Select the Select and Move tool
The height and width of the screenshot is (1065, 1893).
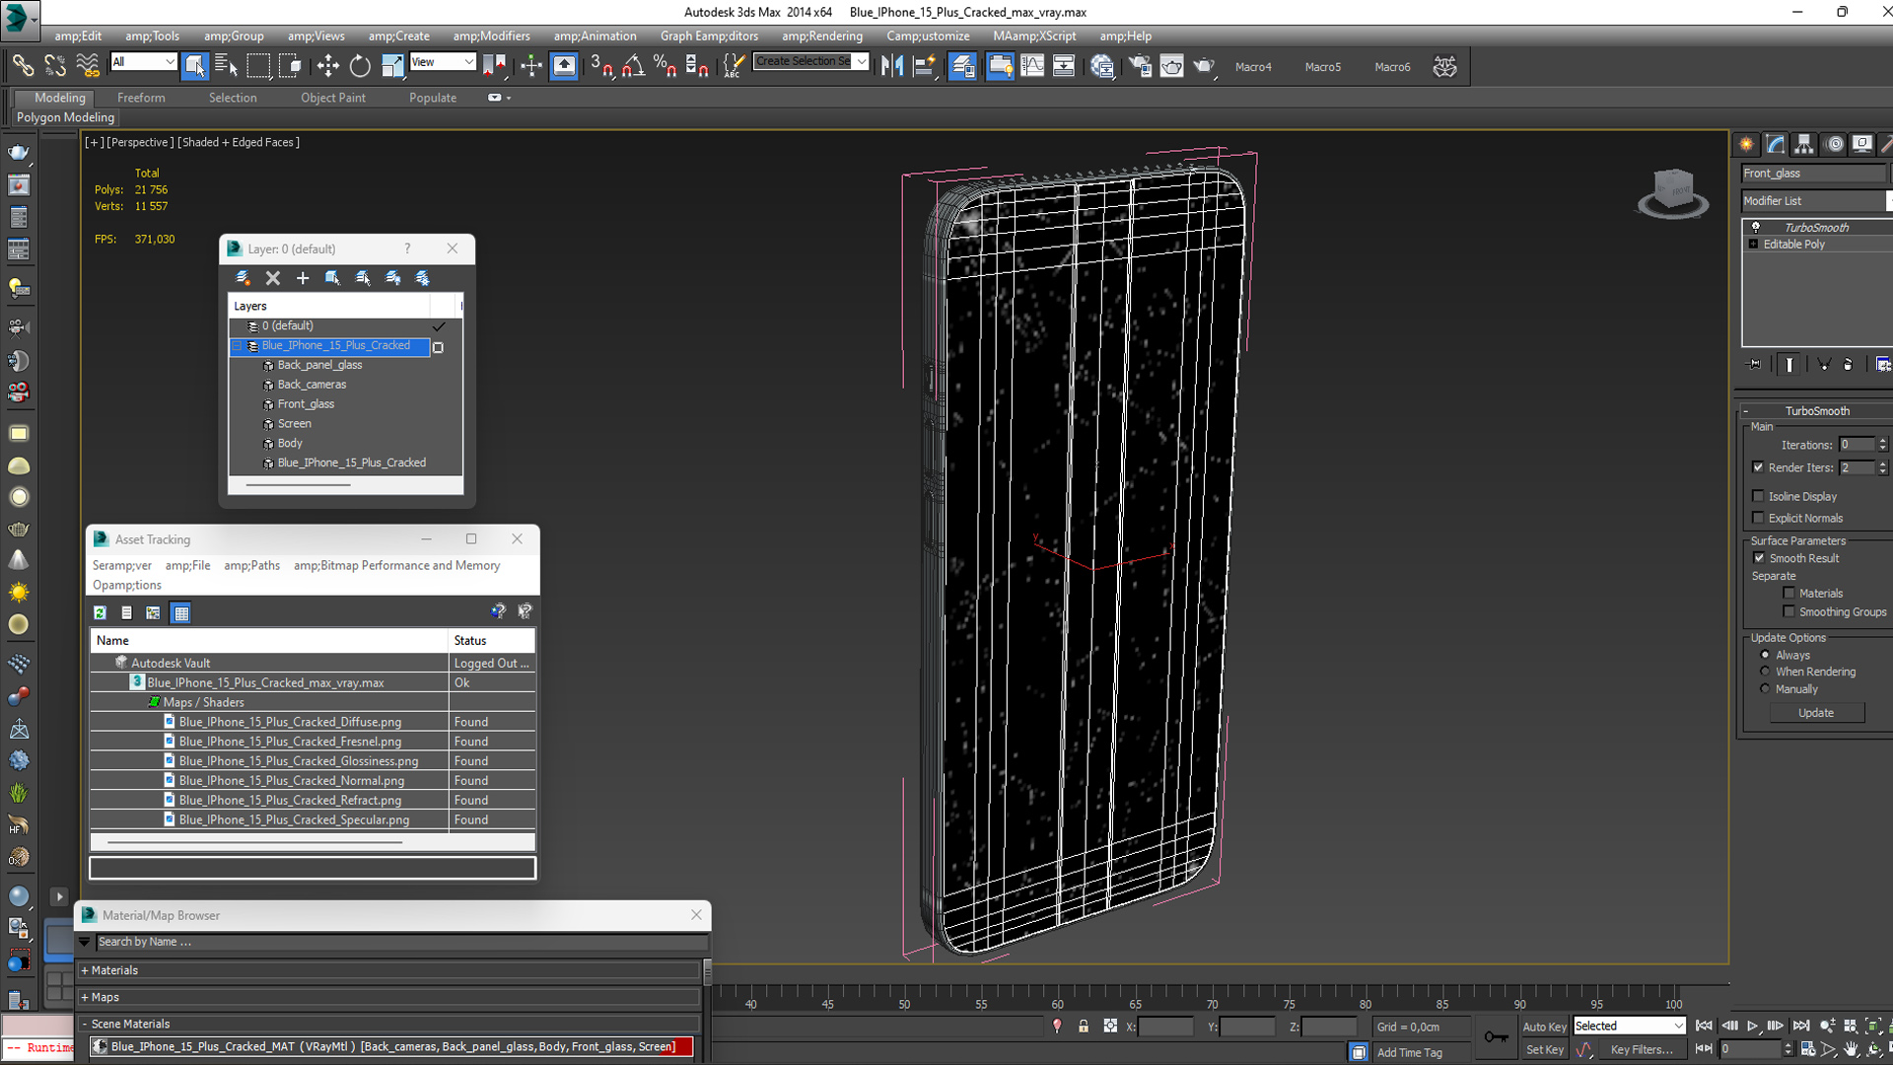tap(327, 66)
